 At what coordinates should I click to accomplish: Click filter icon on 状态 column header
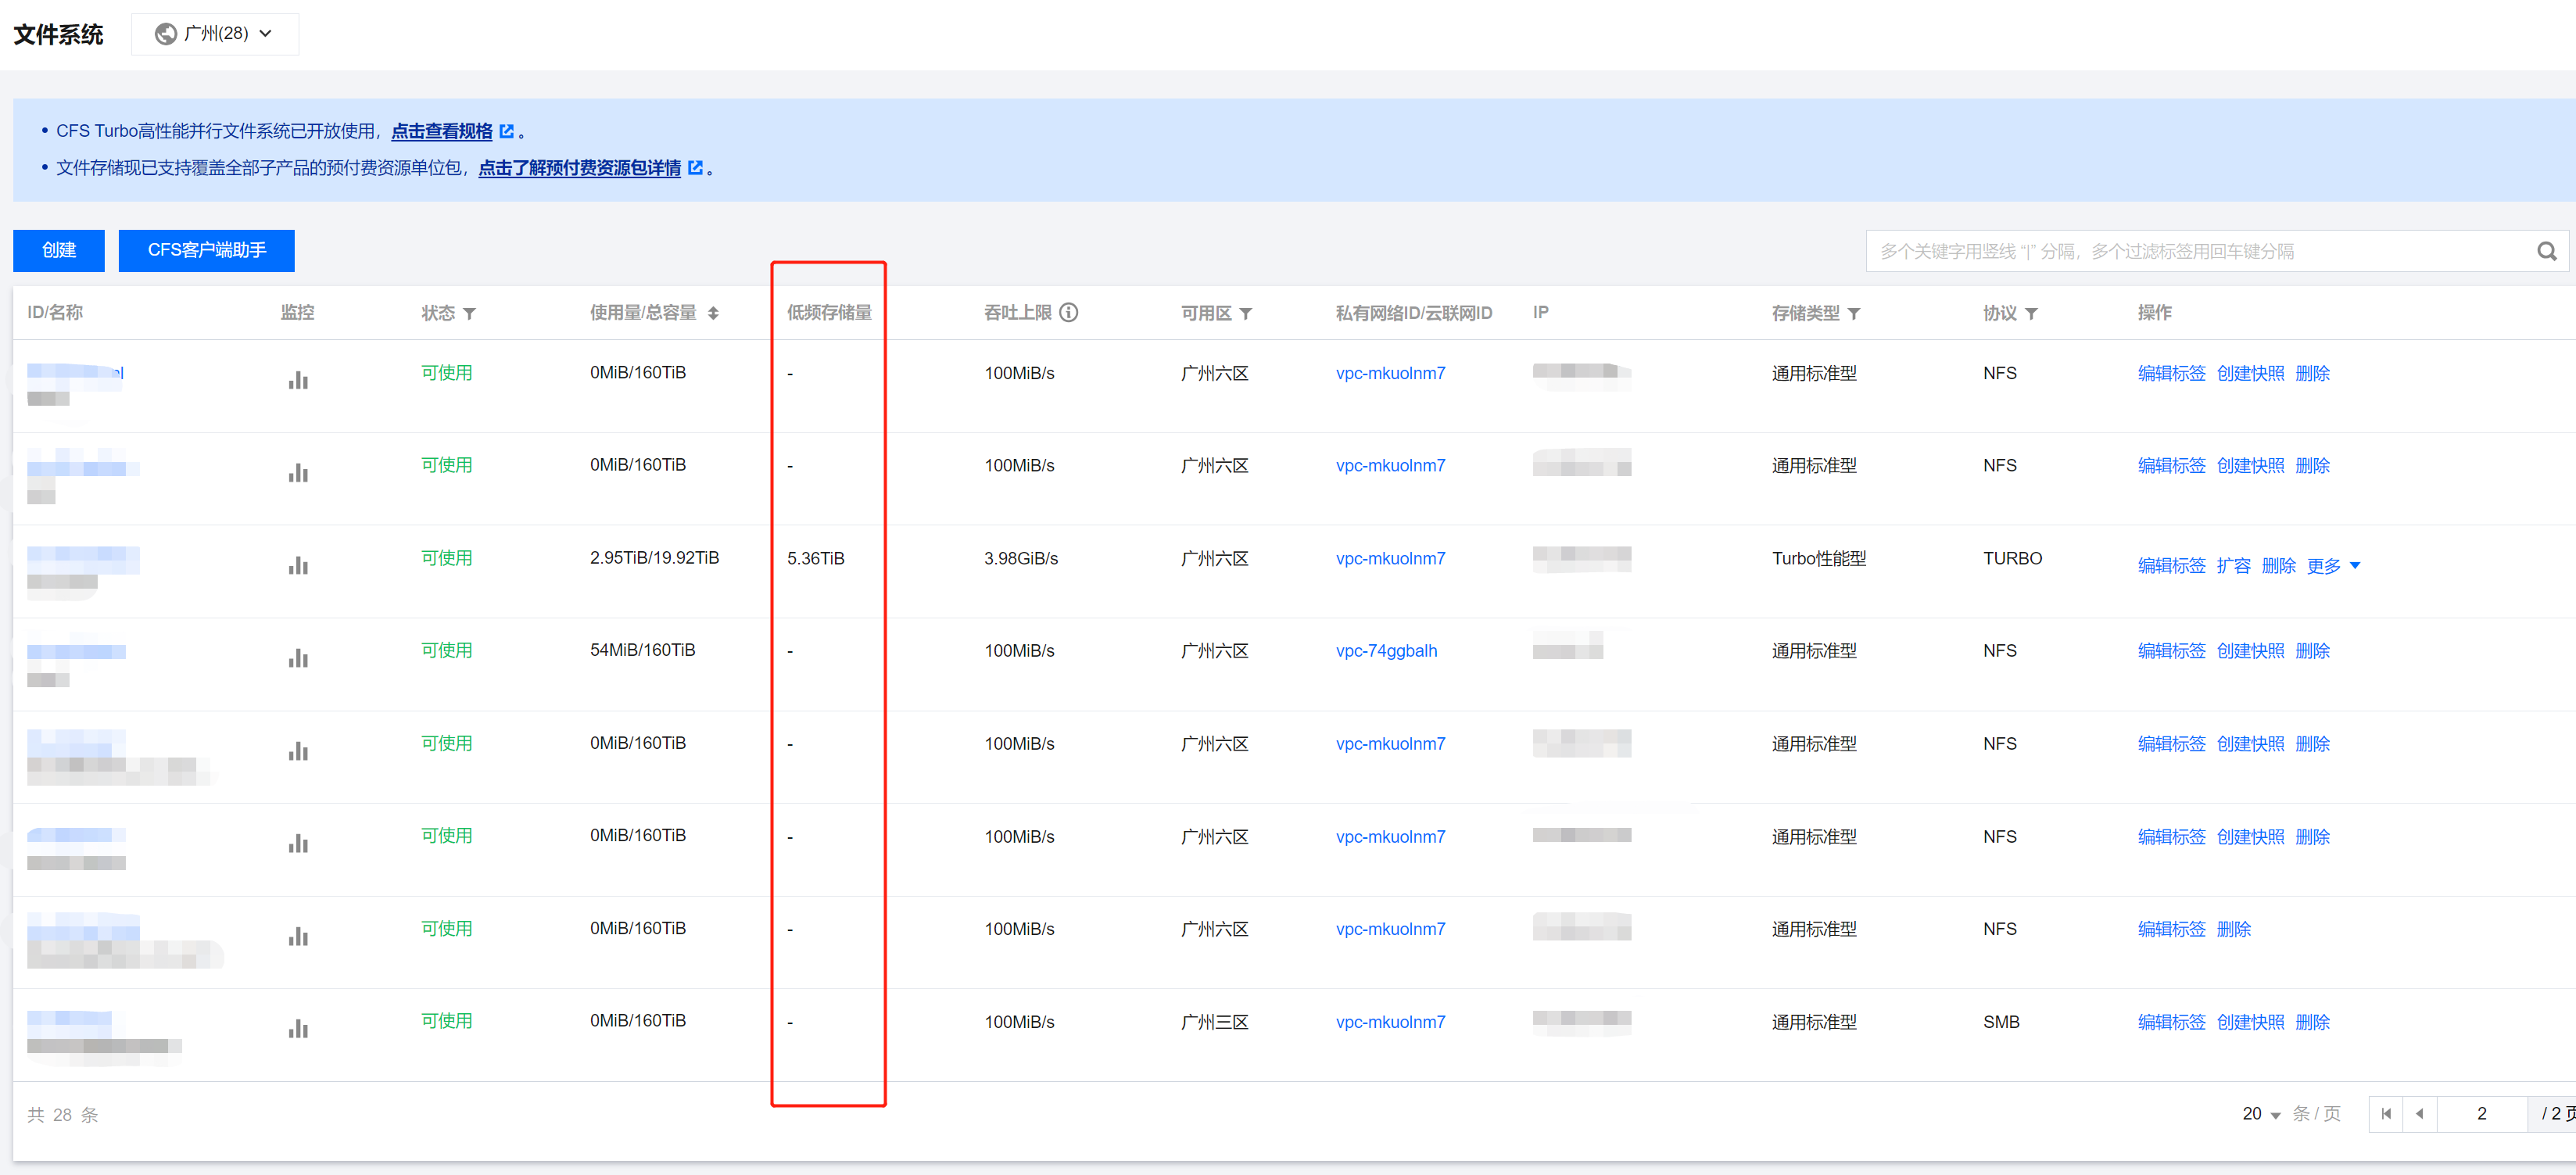[470, 314]
